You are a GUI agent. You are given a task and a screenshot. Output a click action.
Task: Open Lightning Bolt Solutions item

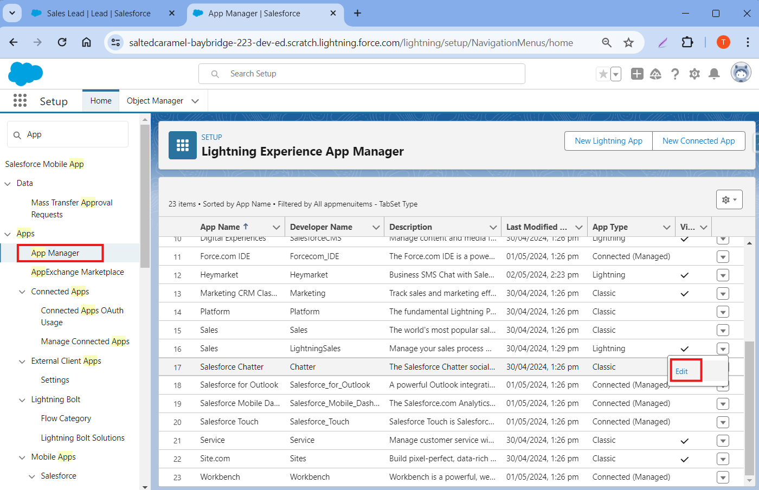83,438
